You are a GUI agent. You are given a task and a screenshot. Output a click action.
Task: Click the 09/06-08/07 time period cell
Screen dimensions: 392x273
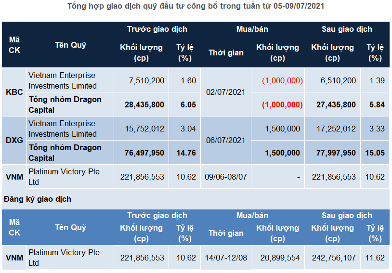pyautogui.click(x=226, y=177)
